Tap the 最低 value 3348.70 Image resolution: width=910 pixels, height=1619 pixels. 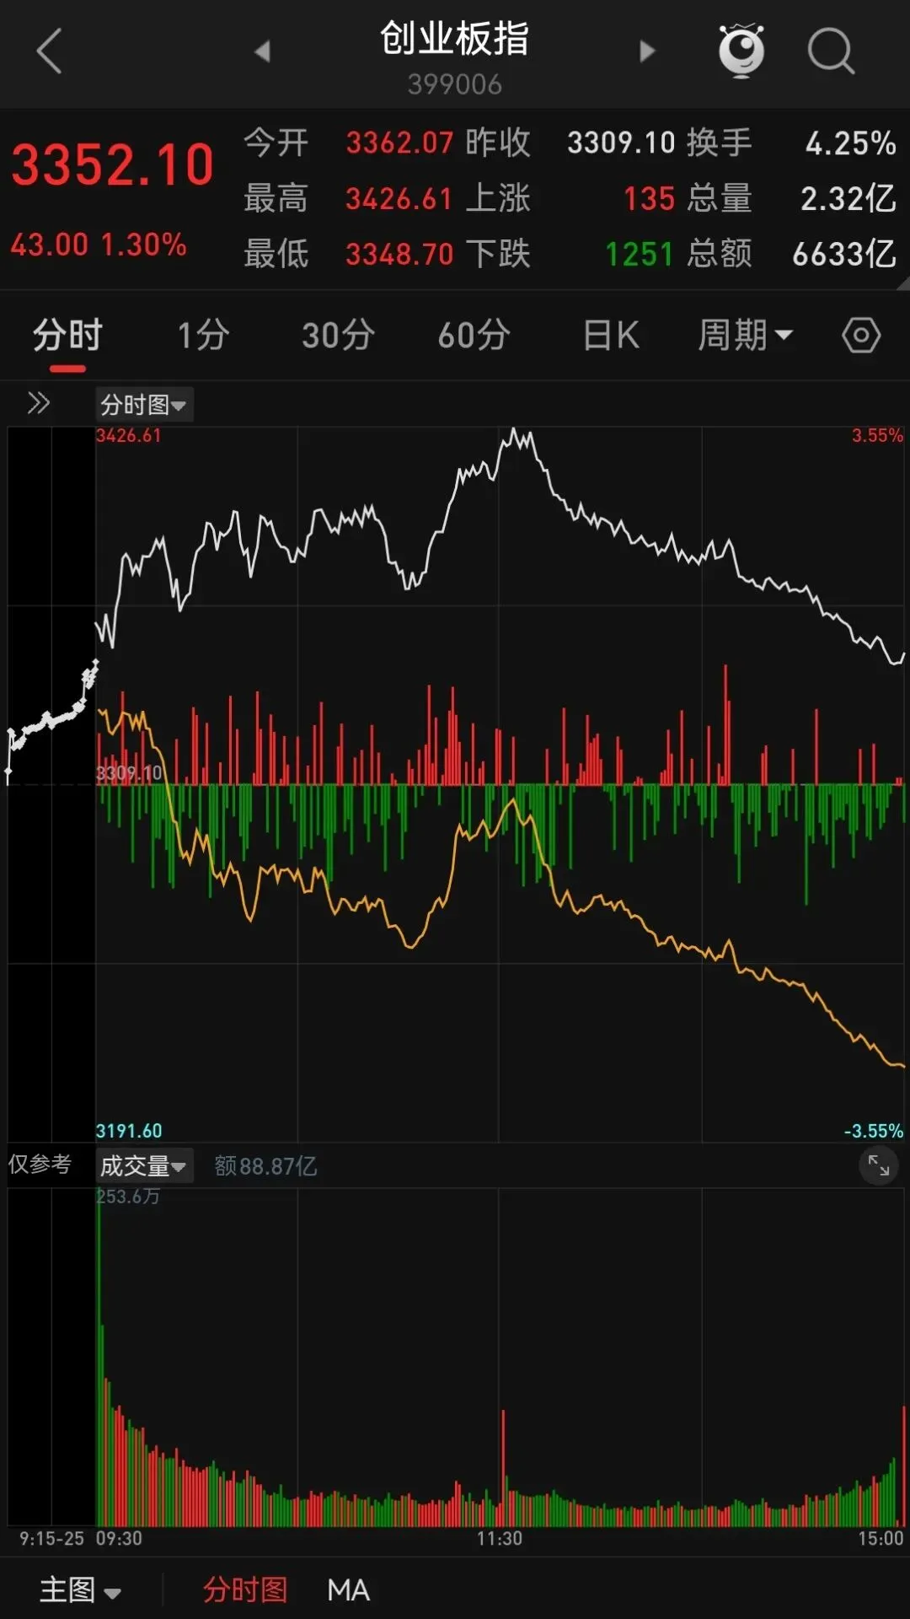point(399,254)
